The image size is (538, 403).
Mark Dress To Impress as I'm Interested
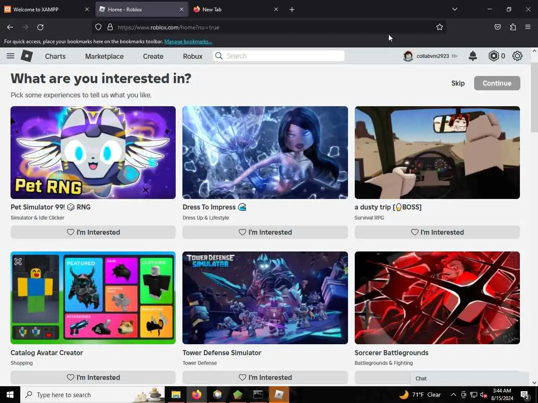(265, 232)
